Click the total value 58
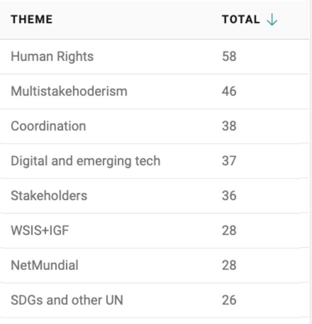 click(x=229, y=56)
